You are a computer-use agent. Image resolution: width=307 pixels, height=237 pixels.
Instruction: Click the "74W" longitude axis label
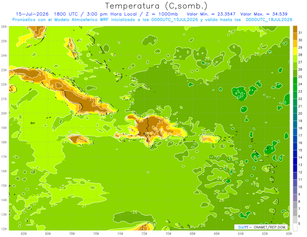click(120, 233)
